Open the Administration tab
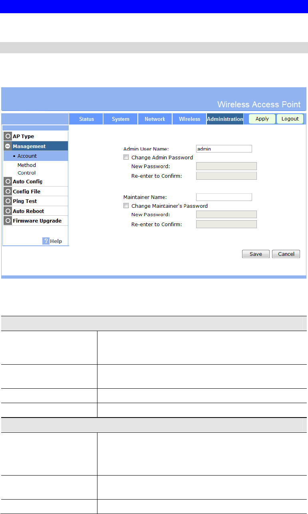The width and height of the screenshot is (308, 514). pos(225,119)
